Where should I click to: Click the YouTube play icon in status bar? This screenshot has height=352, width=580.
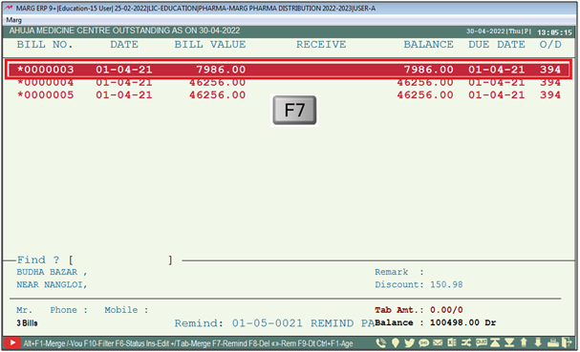[12, 342]
